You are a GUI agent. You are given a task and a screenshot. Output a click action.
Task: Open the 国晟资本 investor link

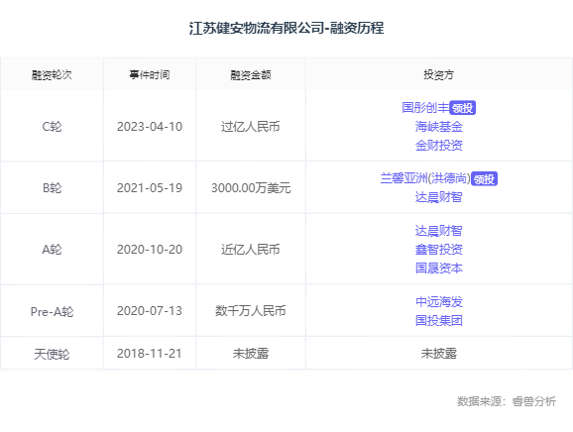pos(439,269)
